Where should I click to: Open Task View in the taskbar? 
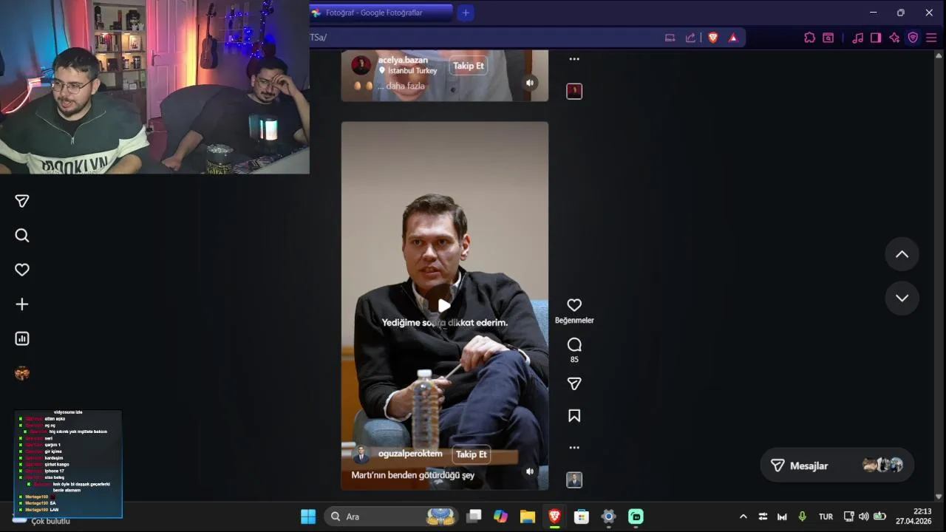click(x=474, y=516)
